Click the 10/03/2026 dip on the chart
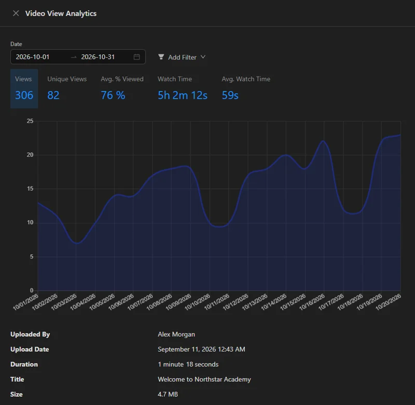The image size is (415, 405). pos(76,243)
